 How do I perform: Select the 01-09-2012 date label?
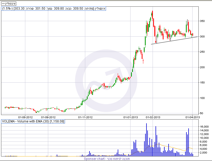coord(48,117)
